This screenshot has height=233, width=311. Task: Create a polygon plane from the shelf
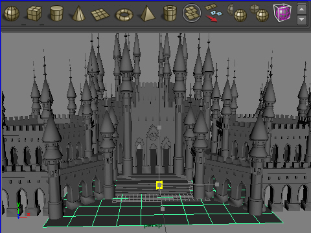point(100,14)
